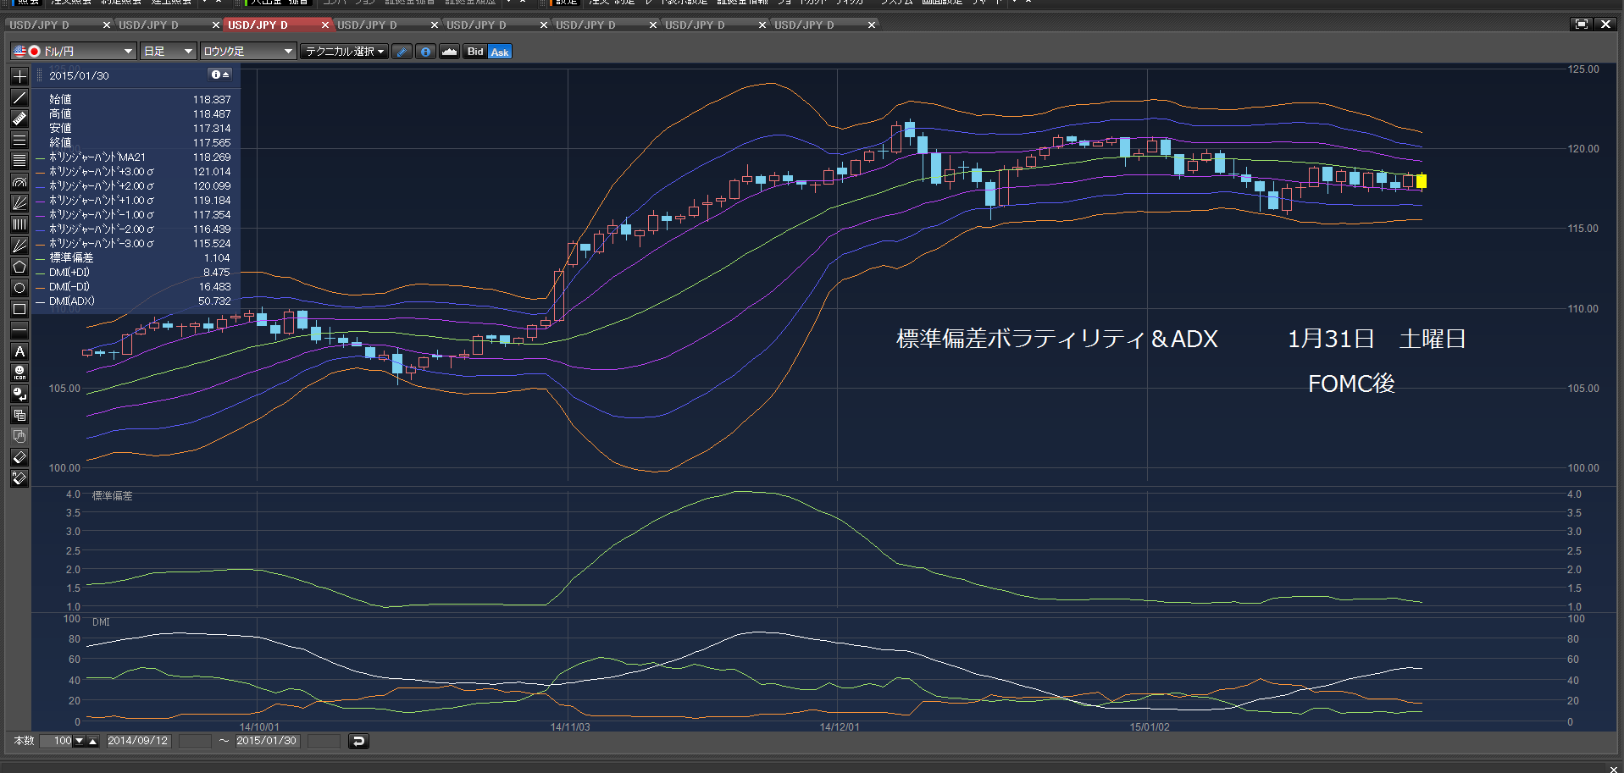Viewport: 1624px width, 773px height.
Task: Click the erase all drawings tool
Action: 19,478
